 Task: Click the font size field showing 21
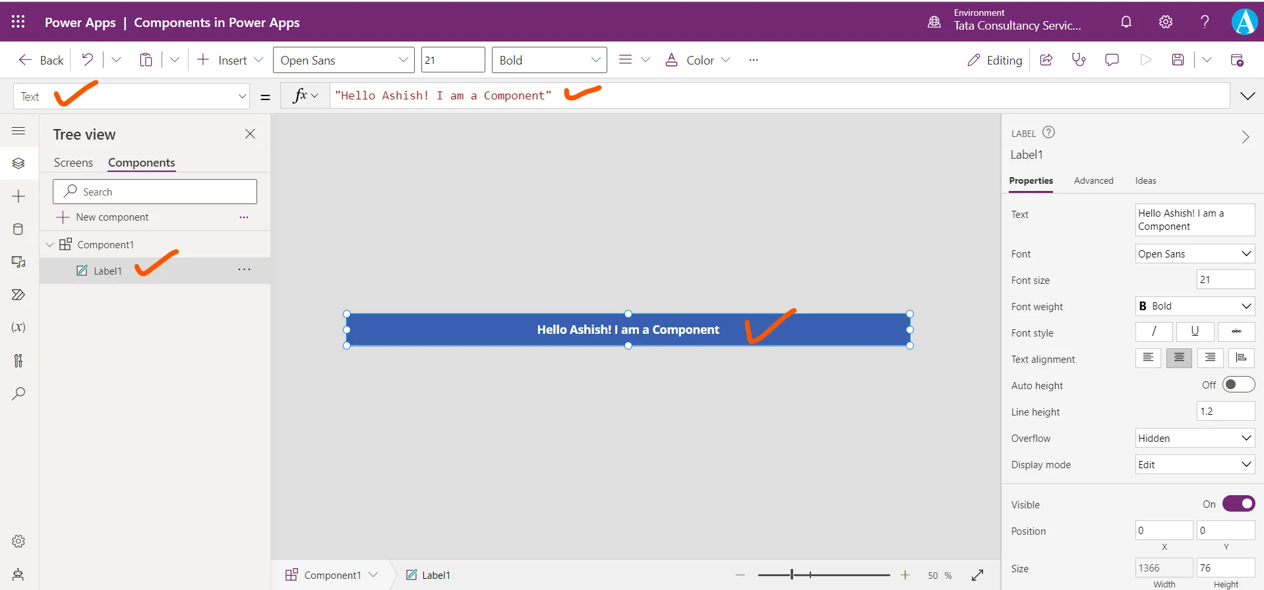pyautogui.click(x=453, y=60)
